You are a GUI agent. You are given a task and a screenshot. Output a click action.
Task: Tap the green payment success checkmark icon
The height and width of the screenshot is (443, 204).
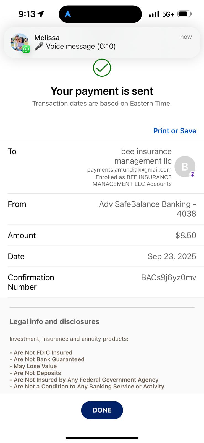click(x=102, y=68)
